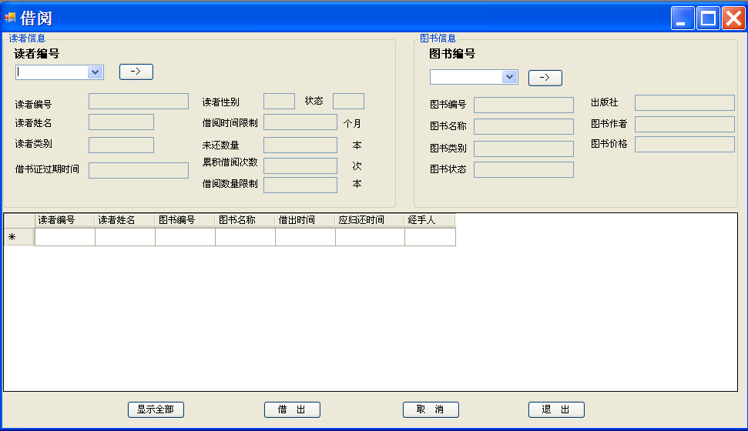This screenshot has width=748, height=431.
Task: Focus the 图书名称 text field
Action: pos(523,126)
